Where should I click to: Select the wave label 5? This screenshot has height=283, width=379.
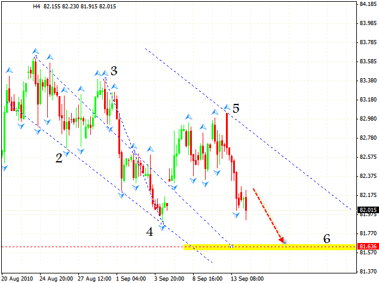236,108
